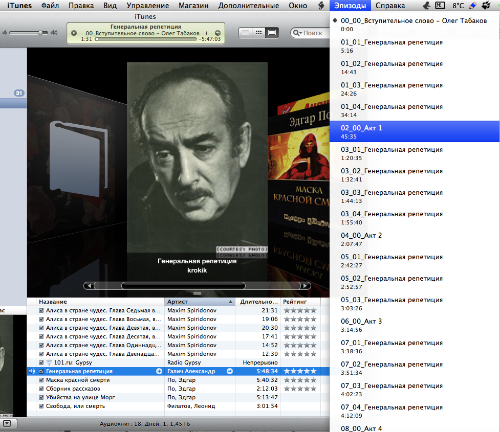Click the Cover Flow left scroll arrow
This screenshot has width=500, height=432.
click(x=89, y=286)
